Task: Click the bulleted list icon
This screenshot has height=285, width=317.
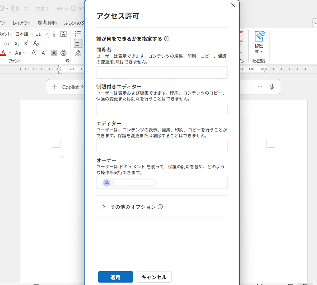Action: point(78,34)
